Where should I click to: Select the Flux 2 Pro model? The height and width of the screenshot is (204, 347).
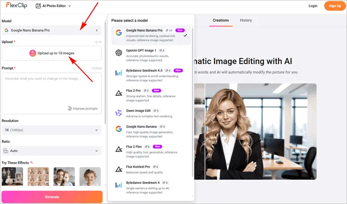click(151, 95)
